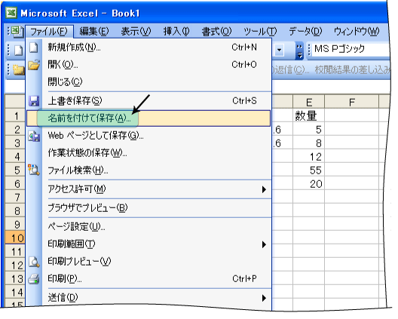Select highlighted row 10 header
This screenshot has width=398, height=319.
click(15, 238)
